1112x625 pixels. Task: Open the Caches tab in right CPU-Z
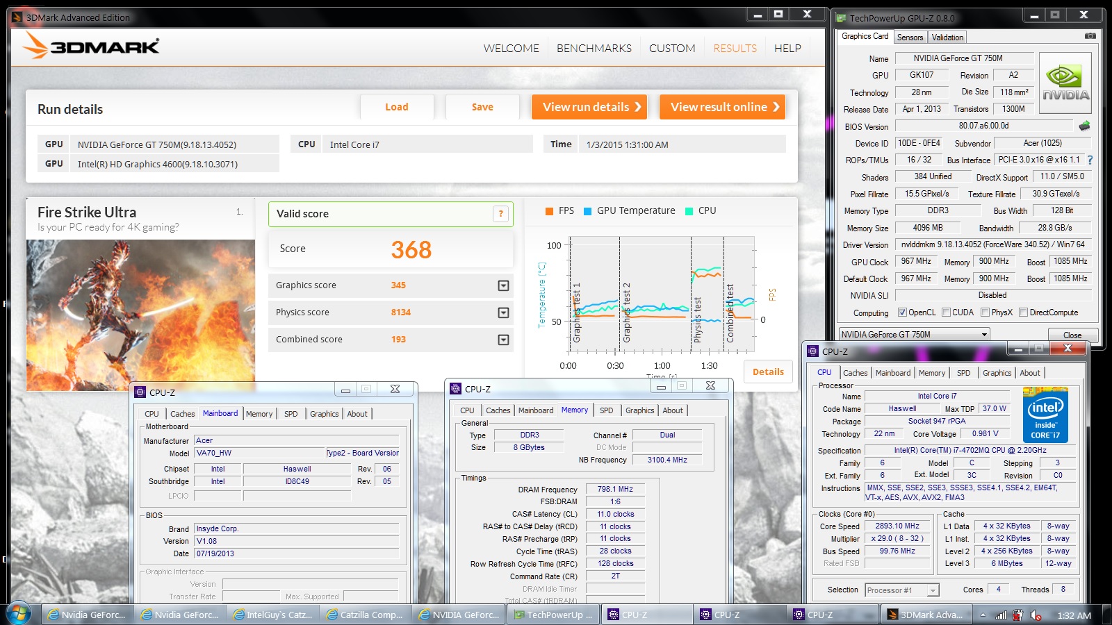[x=855, y=373]
